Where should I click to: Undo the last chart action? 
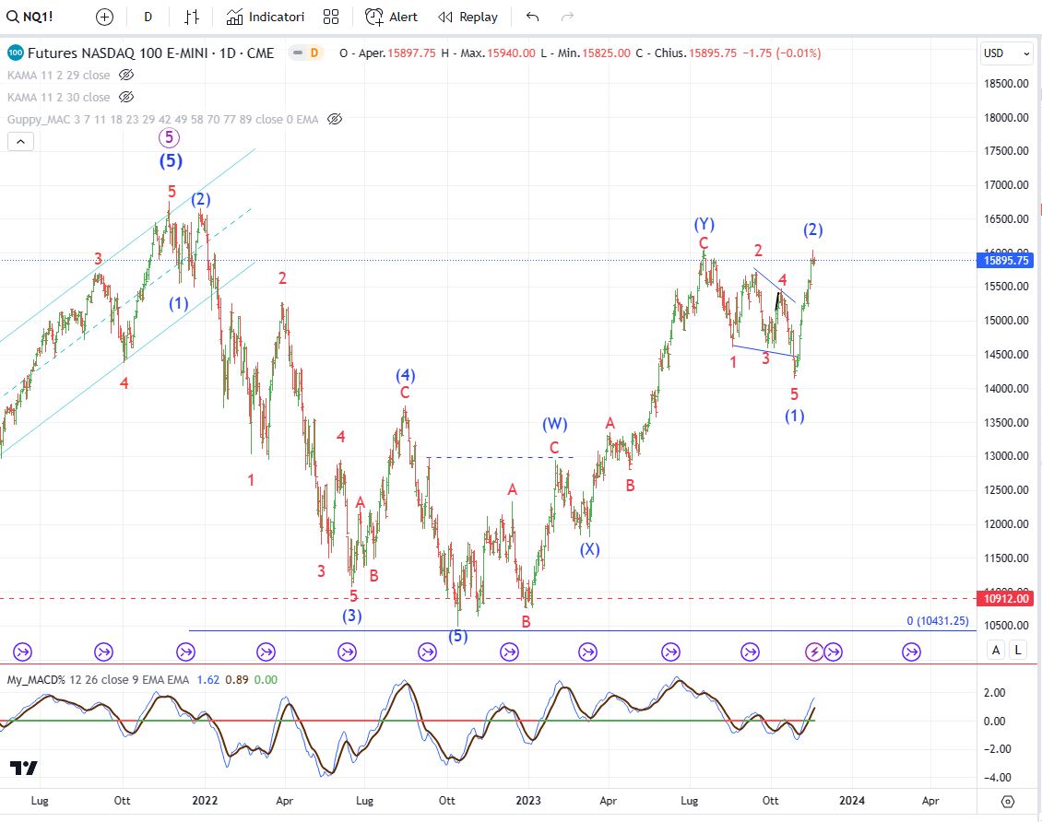tap(532, 18)
